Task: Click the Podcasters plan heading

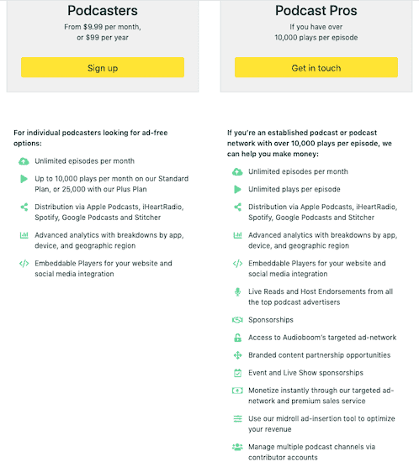Action: [x=103, y=11]
